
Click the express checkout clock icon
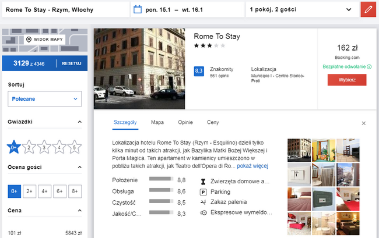[203, 212]
